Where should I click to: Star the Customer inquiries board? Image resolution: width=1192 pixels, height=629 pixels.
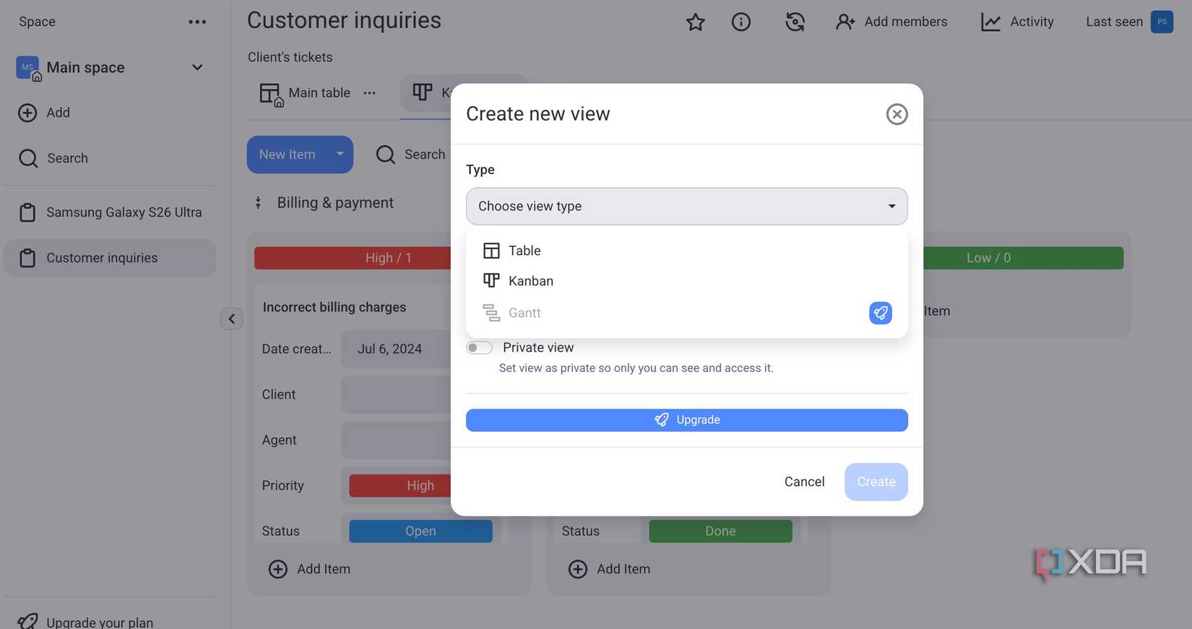click(696, 22)
